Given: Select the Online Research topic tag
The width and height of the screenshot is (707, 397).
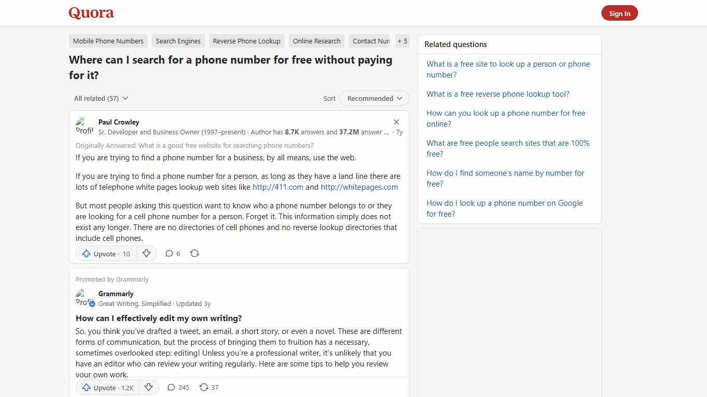Looking at the screenshot, I should [x=316, y=41].
